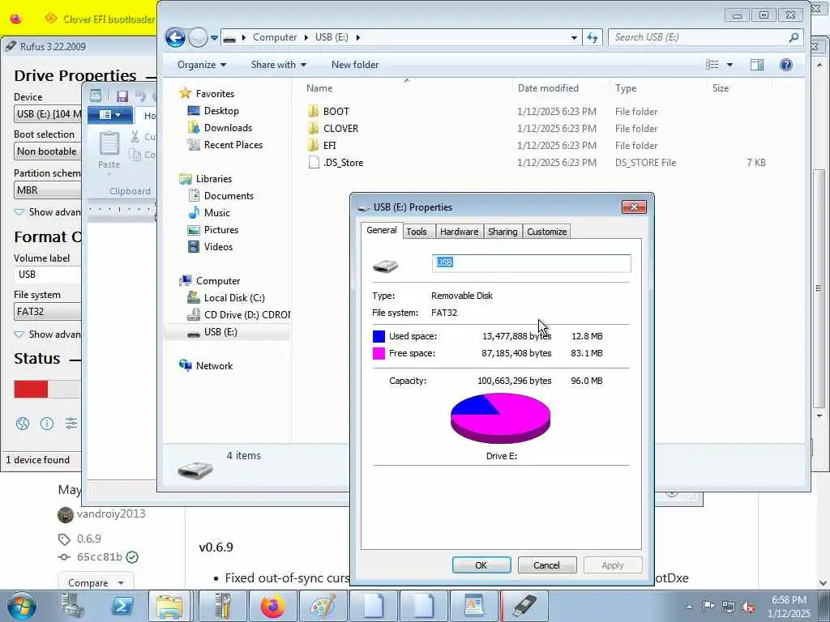Click the Back arrow in Explorer
Viewport: 830px width, 622px height.
tap(175, 37)
